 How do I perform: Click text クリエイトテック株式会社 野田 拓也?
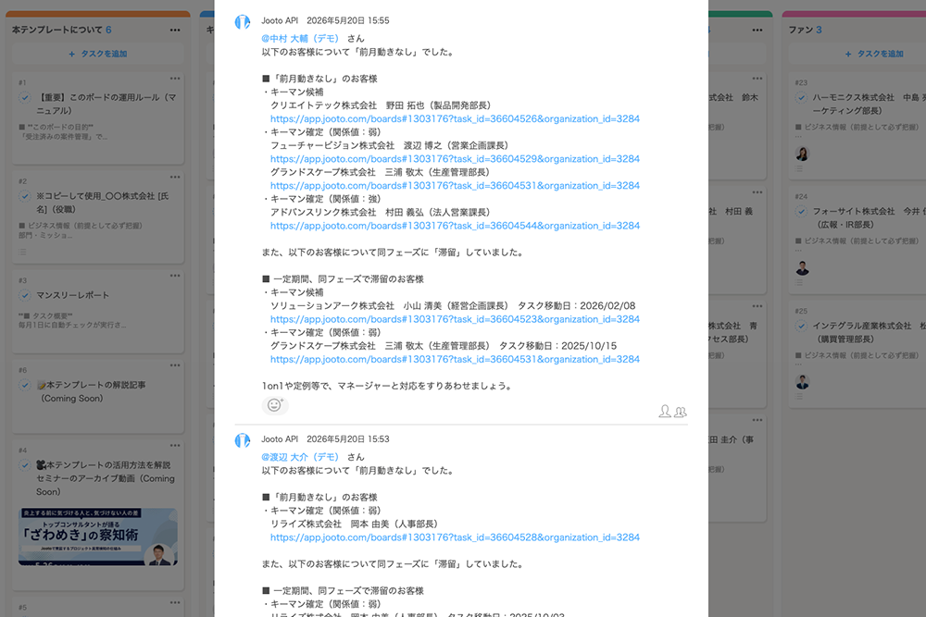click(x=347, y=105)
